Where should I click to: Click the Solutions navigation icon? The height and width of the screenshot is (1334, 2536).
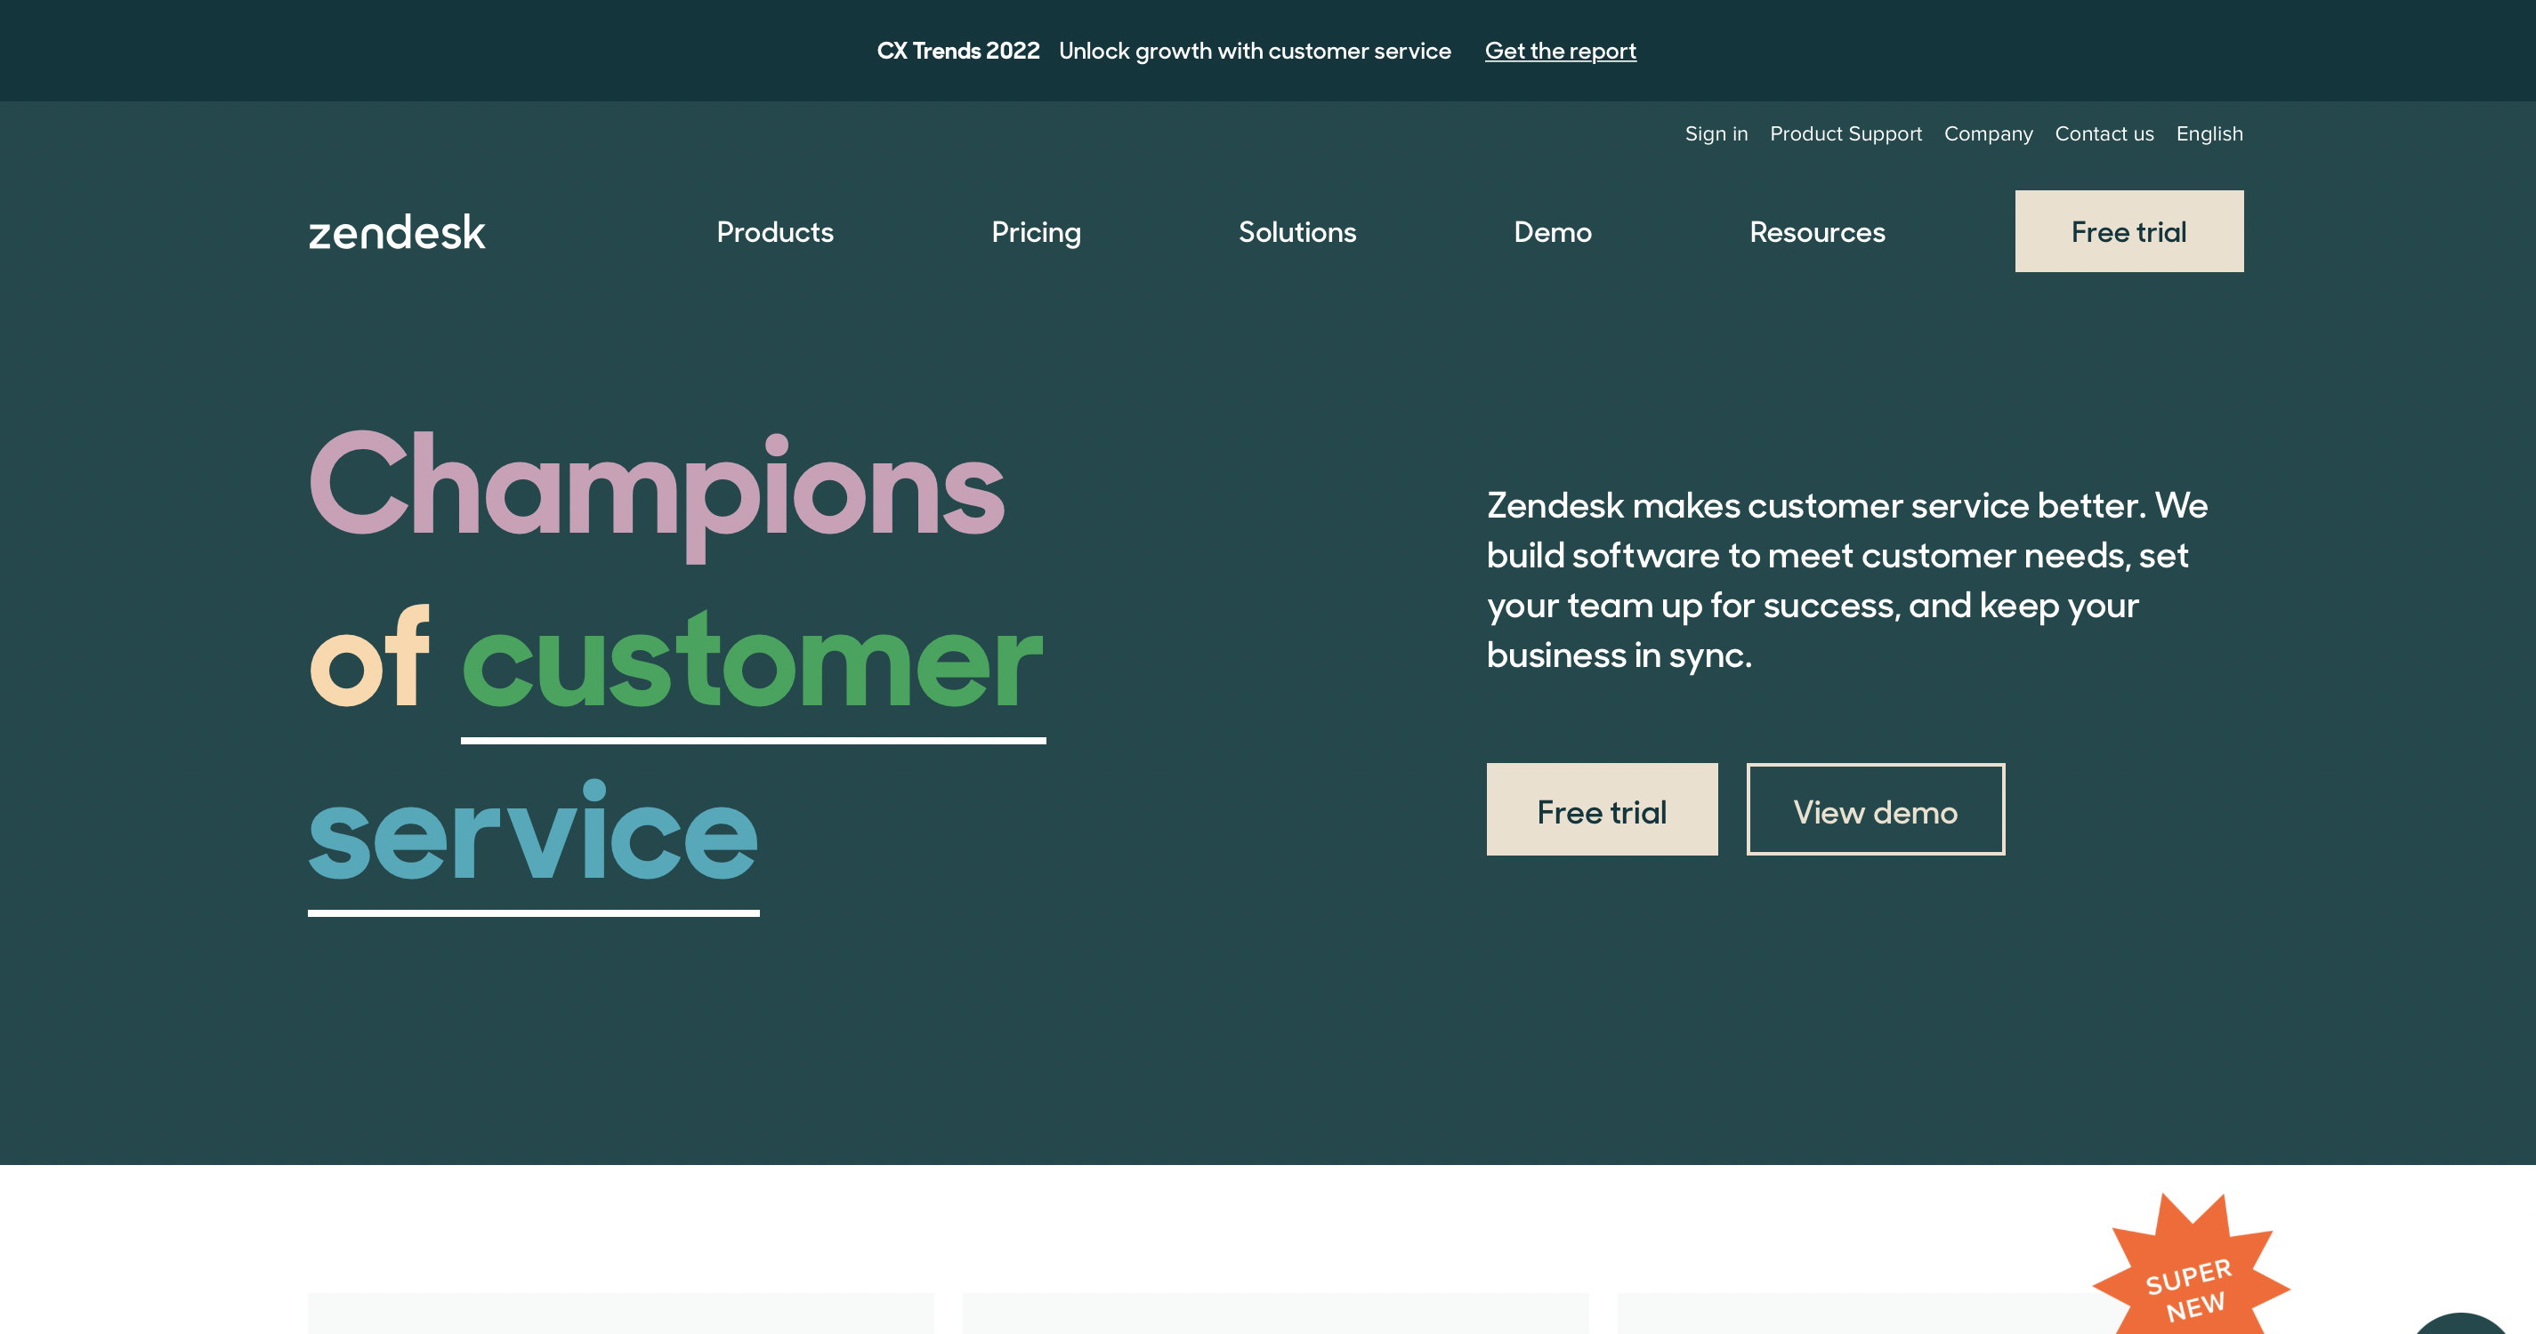pyautogui.click(x=1296, y=231)
